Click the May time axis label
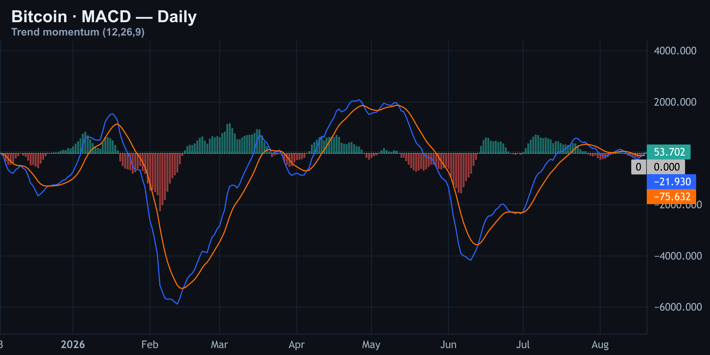The image size is (710, 355). (371, 345)
